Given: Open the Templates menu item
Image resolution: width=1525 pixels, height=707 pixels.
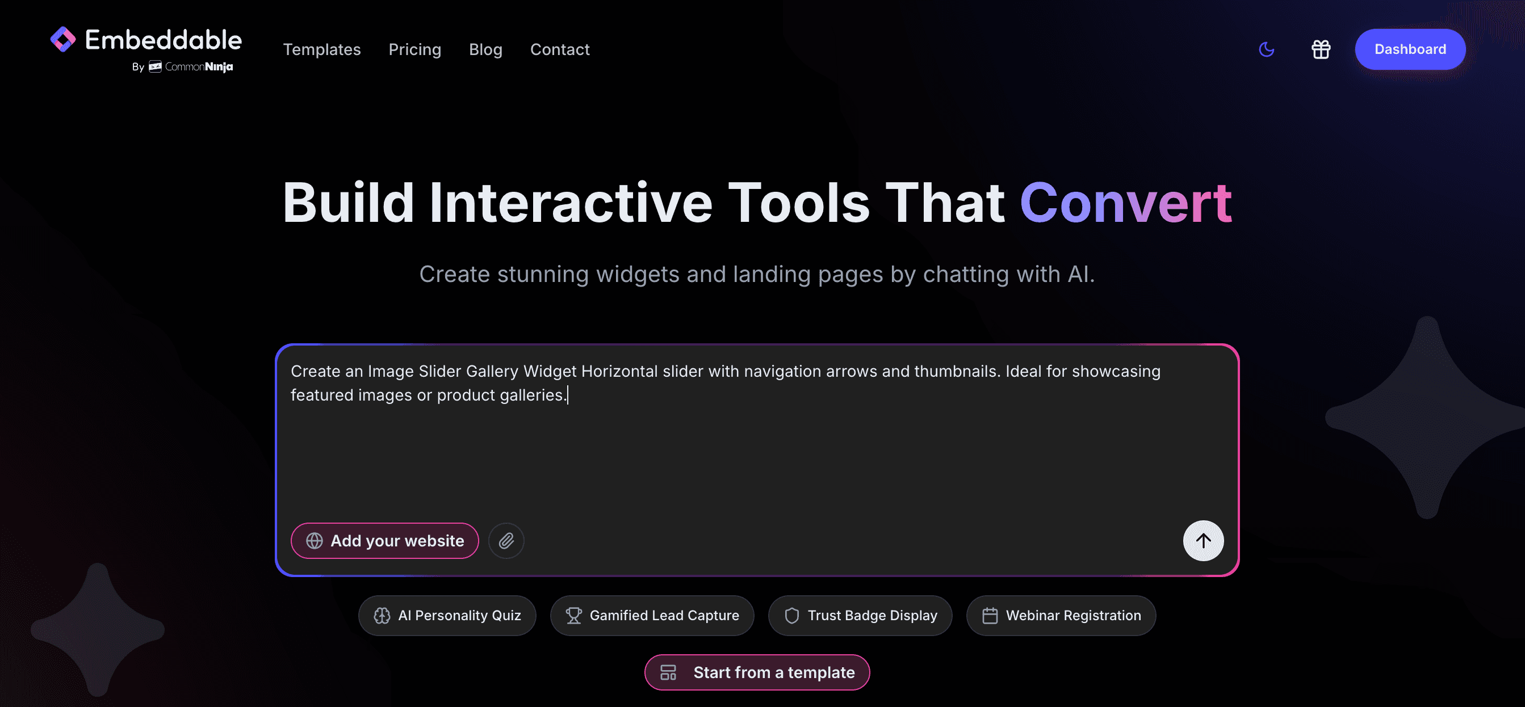Looking at the screenshot, I should click(x=321, y=49).
